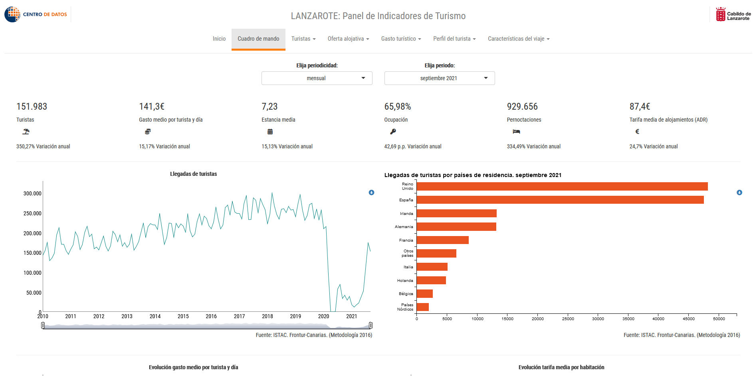The height and width of the screenshot is (376, 753).
Task: Click the Cabildo de Lanzarote logo
Action: coord(733,14)
